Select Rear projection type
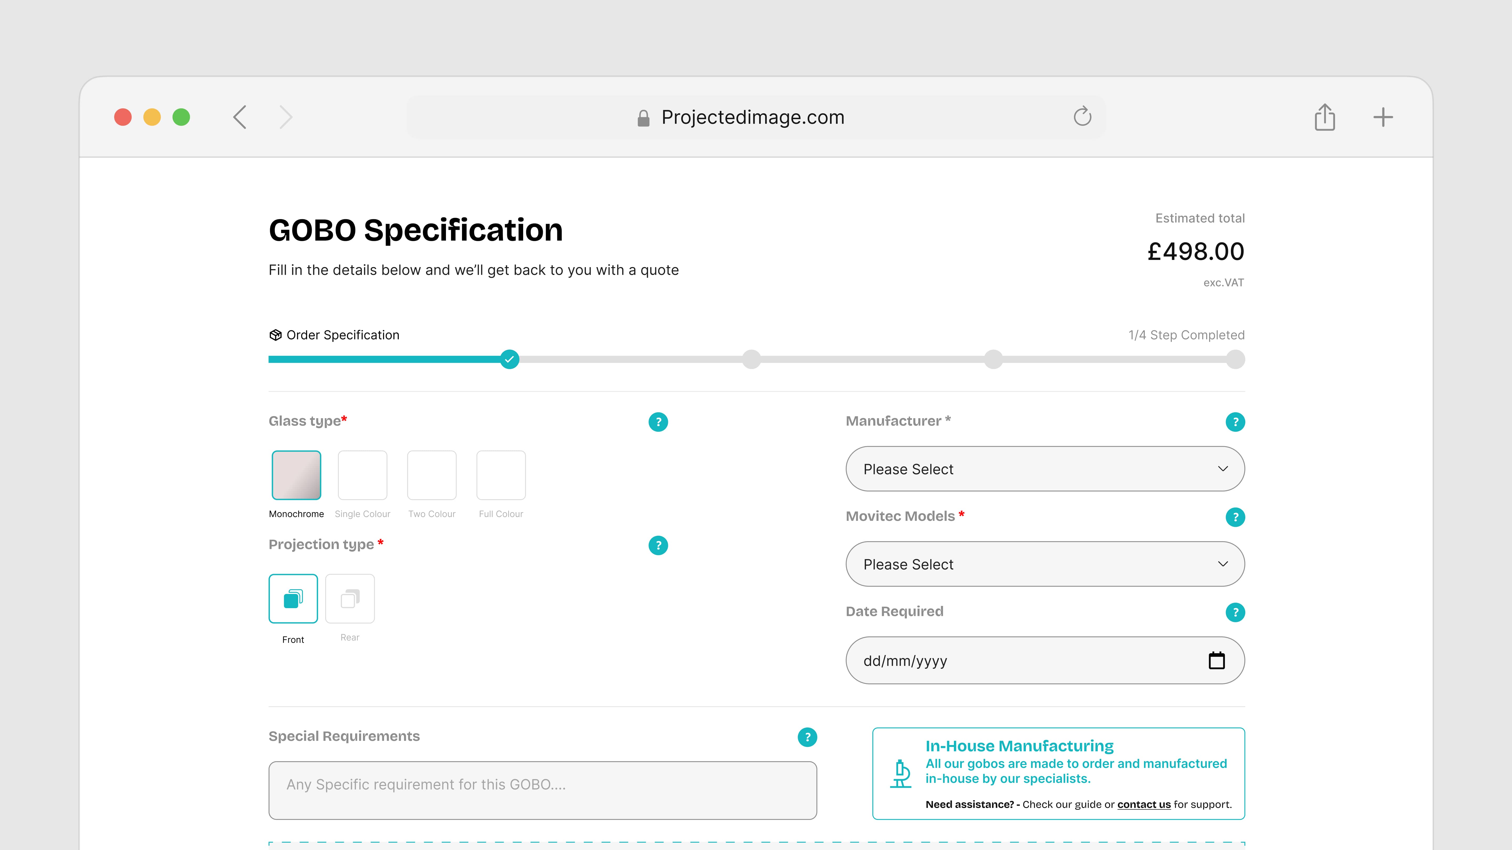Image resolution: width=1512 pixels, height=850 pixels. pyautogui.click(x=350, y=598)
